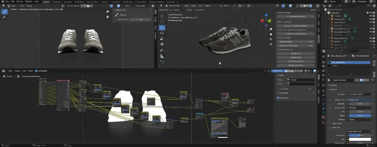Switch to the Compositing workspace tab

[x=141, y=2]
